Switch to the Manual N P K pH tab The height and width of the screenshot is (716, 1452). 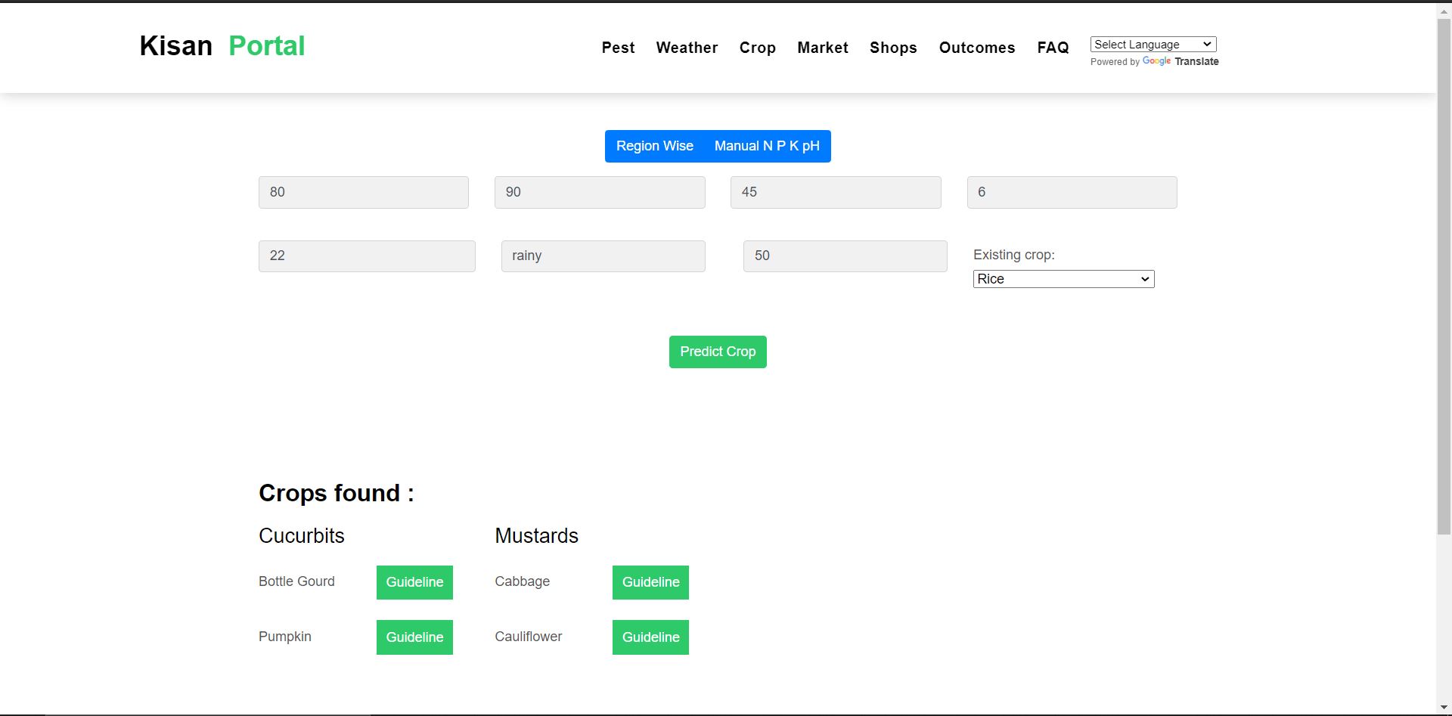767,146
